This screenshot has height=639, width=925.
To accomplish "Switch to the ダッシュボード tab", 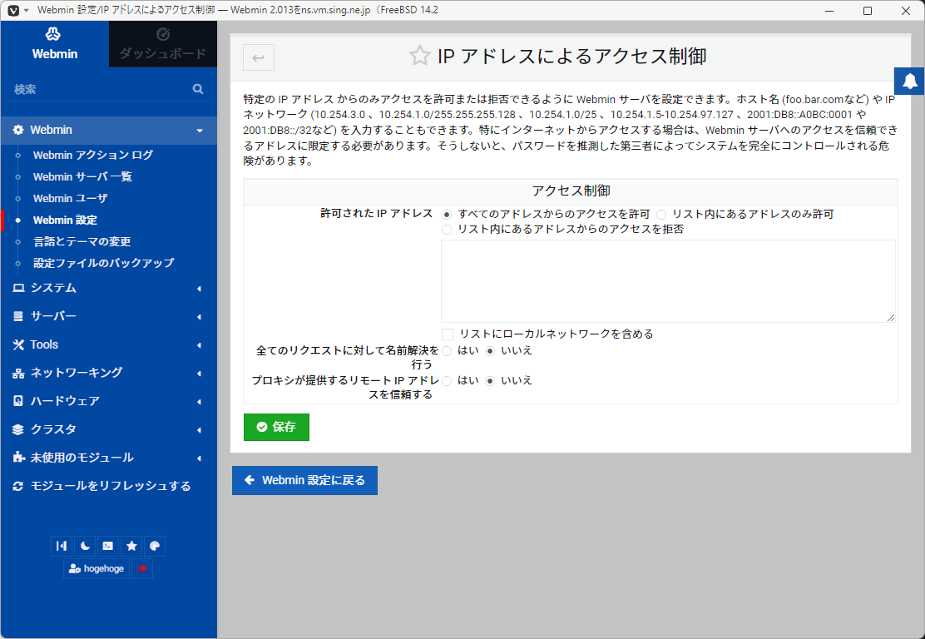I will 163,43.
